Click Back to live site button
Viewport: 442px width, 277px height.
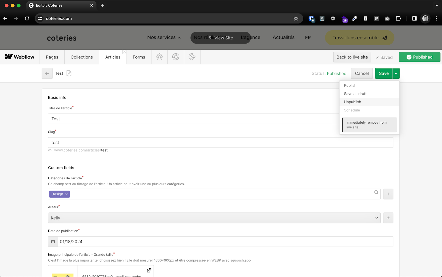click(352, 57)
